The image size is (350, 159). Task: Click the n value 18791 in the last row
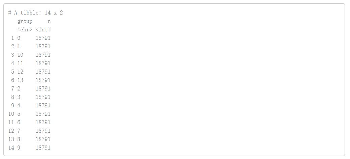click(43, 148)
